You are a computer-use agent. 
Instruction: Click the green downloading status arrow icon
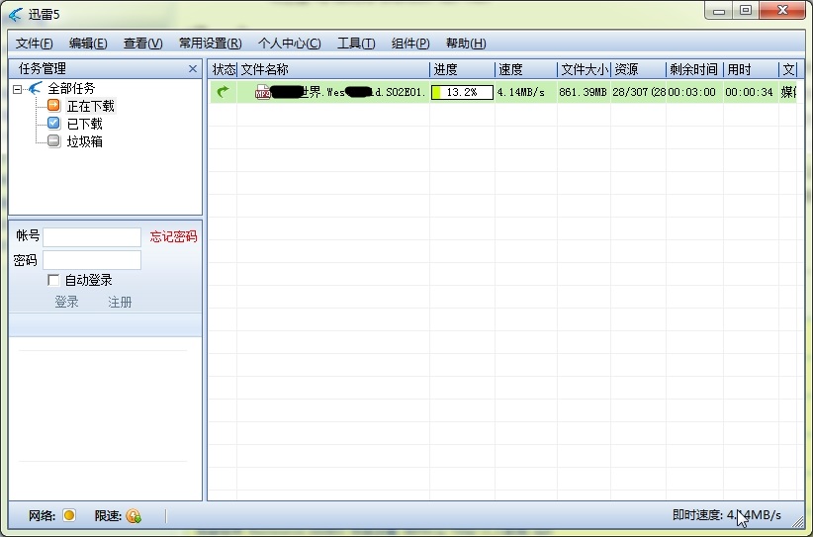point(223,92)
